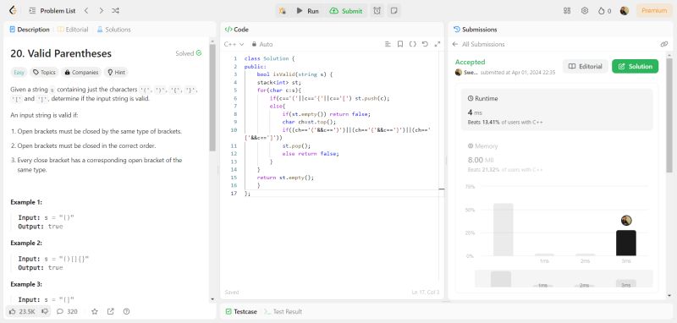Open the 320 comments
The height and width of the screenshot is (323, 677).
click(67, 311)
